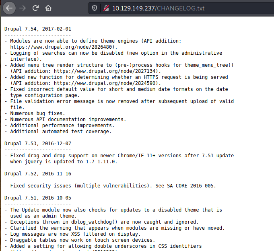Open the tracking protection shield icon
The width and height of the screenshot is (274, 251).
point(95,8)
